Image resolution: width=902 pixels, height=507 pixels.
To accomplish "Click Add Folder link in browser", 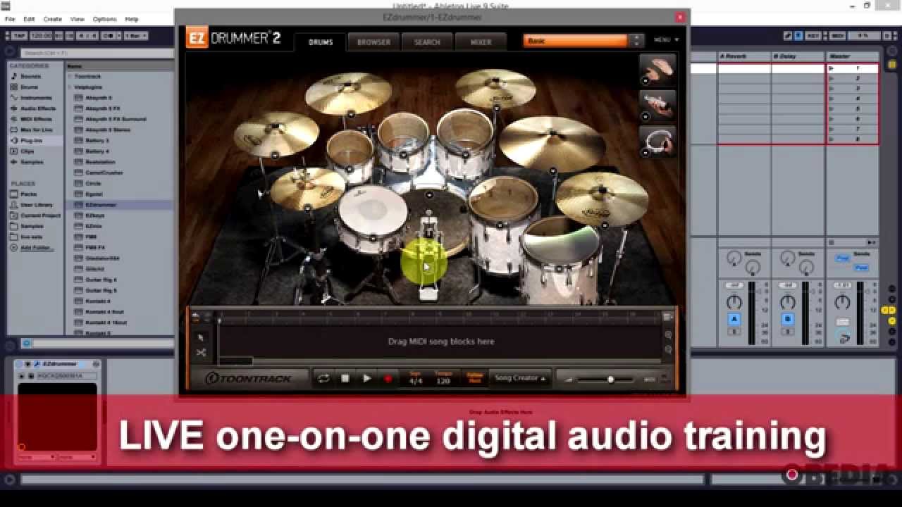I will (36, 248).
